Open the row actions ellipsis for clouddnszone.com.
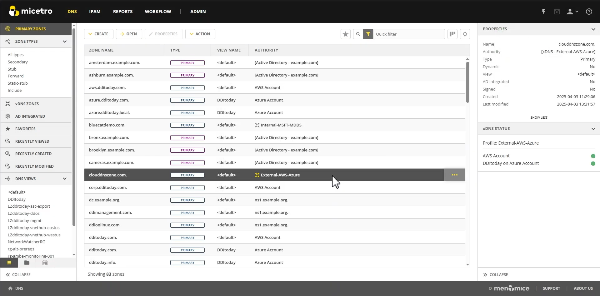The width and height of the screenshot is (600, 296). (x=455, y=175)
